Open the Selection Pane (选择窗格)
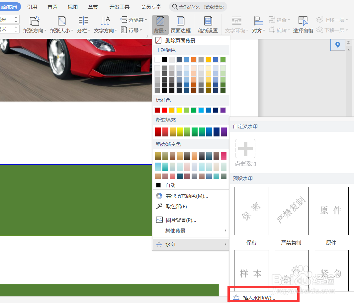This screenshot has width=354, height=303. [x=303, y=25]
